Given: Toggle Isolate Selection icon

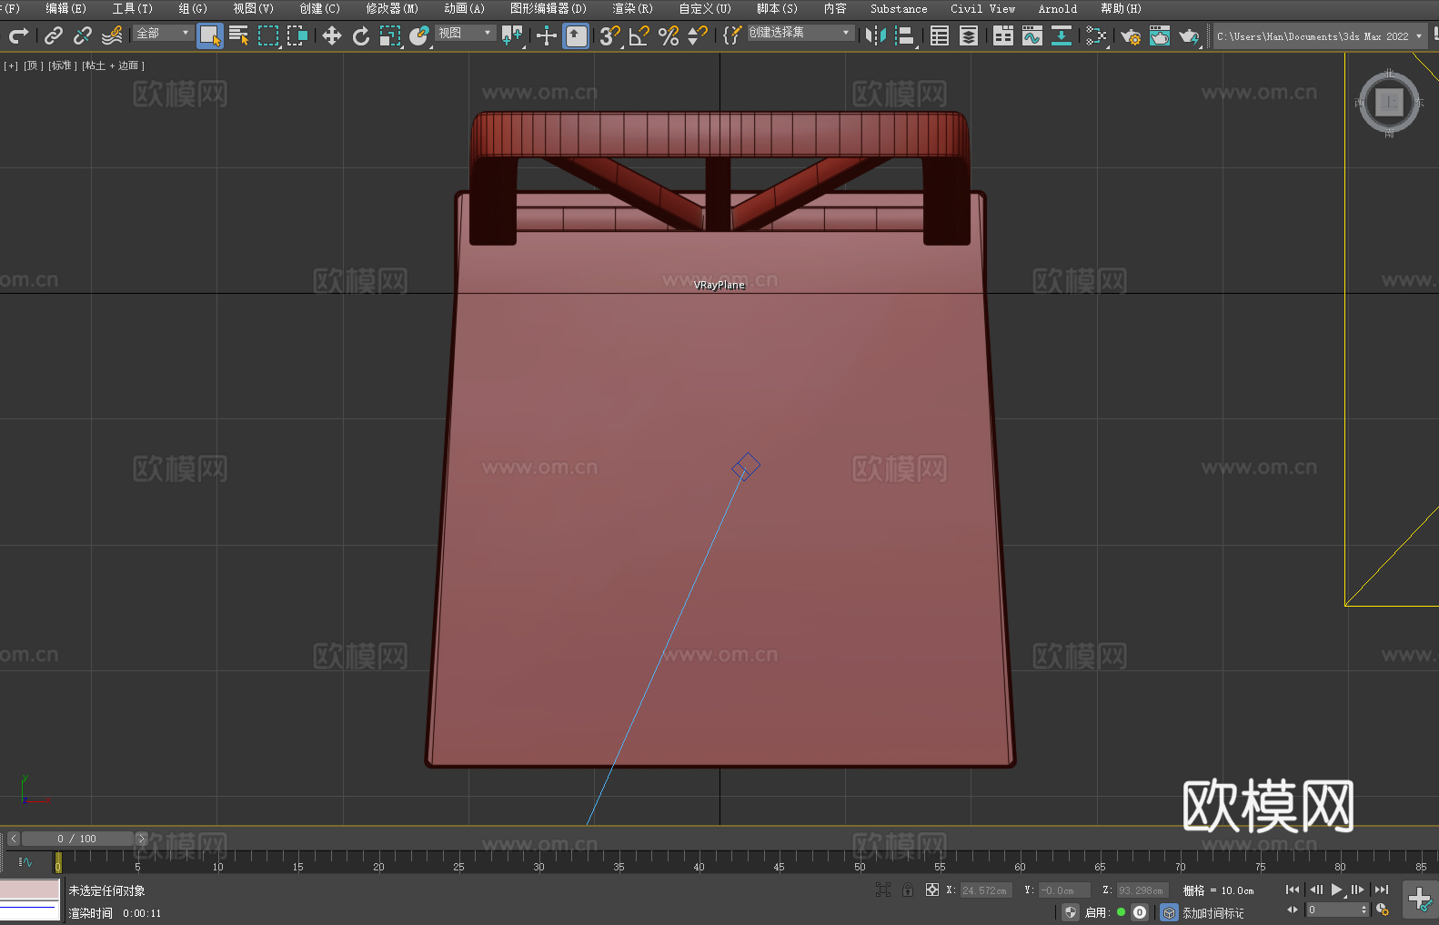Looking at the screenshot, I should coord(882,890).
